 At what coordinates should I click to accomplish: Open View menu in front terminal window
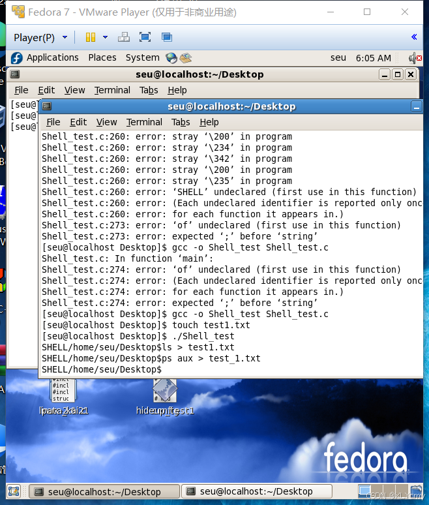coord(106,122)
